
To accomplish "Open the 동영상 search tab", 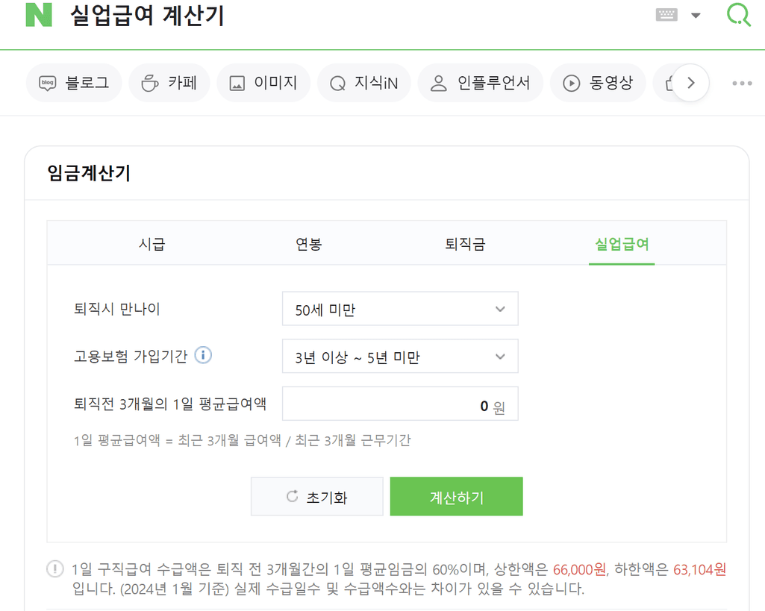I will pyautogui.click(x=598, y=83).
